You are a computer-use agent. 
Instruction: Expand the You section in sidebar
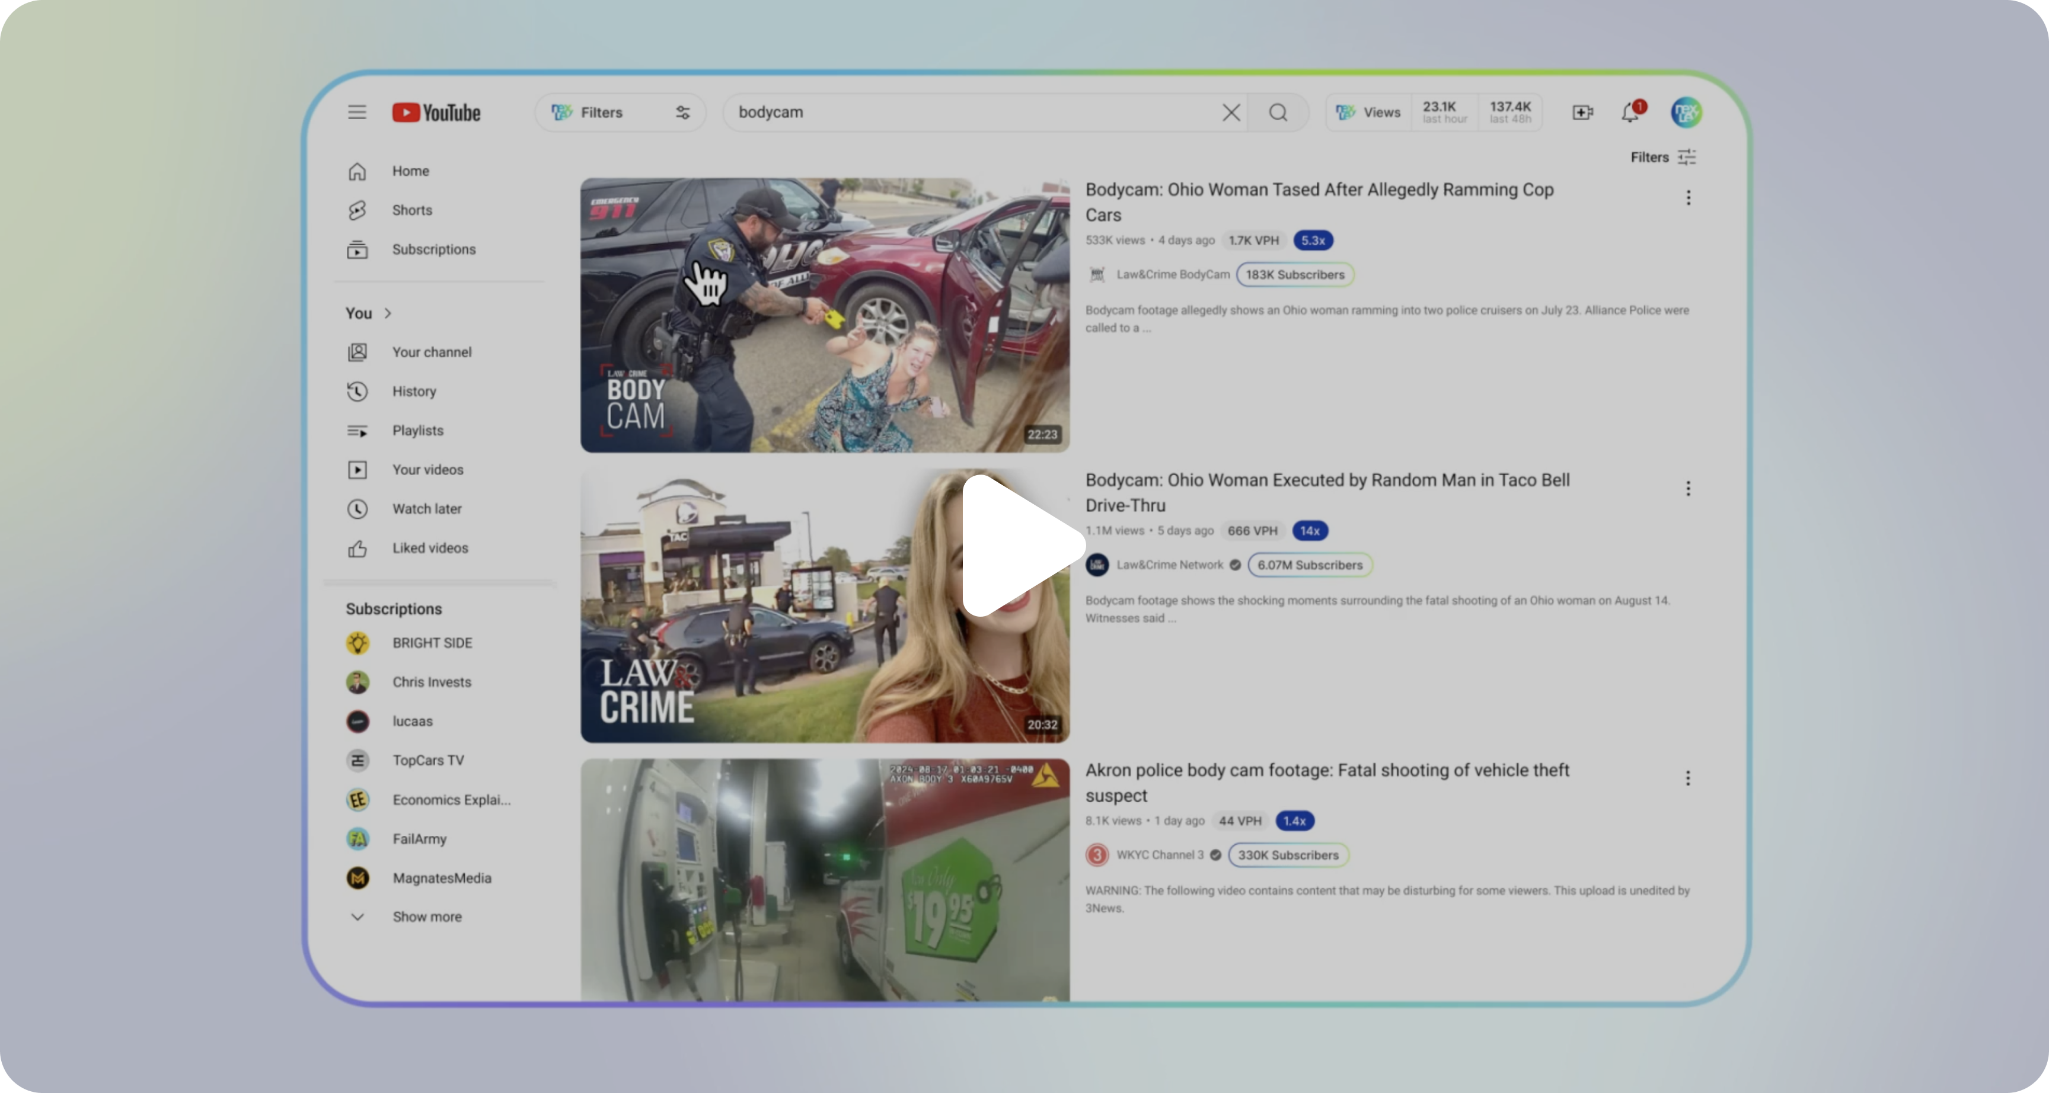(x=388, y=313)
